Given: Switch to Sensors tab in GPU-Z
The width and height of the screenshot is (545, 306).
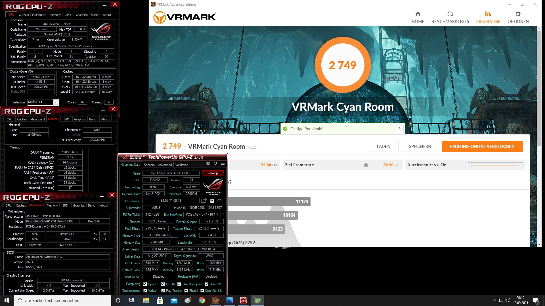Looking at the screenshot, I should point(149,165).
